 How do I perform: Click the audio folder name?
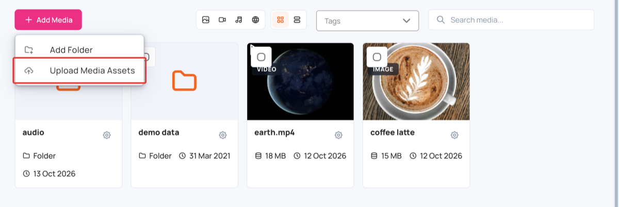coord(34,132)
